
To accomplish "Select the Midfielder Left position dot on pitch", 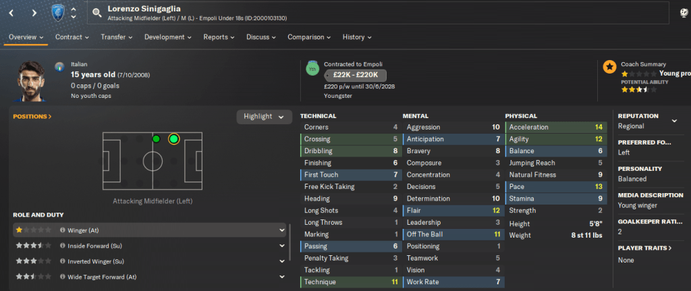I will pos(157,139).
